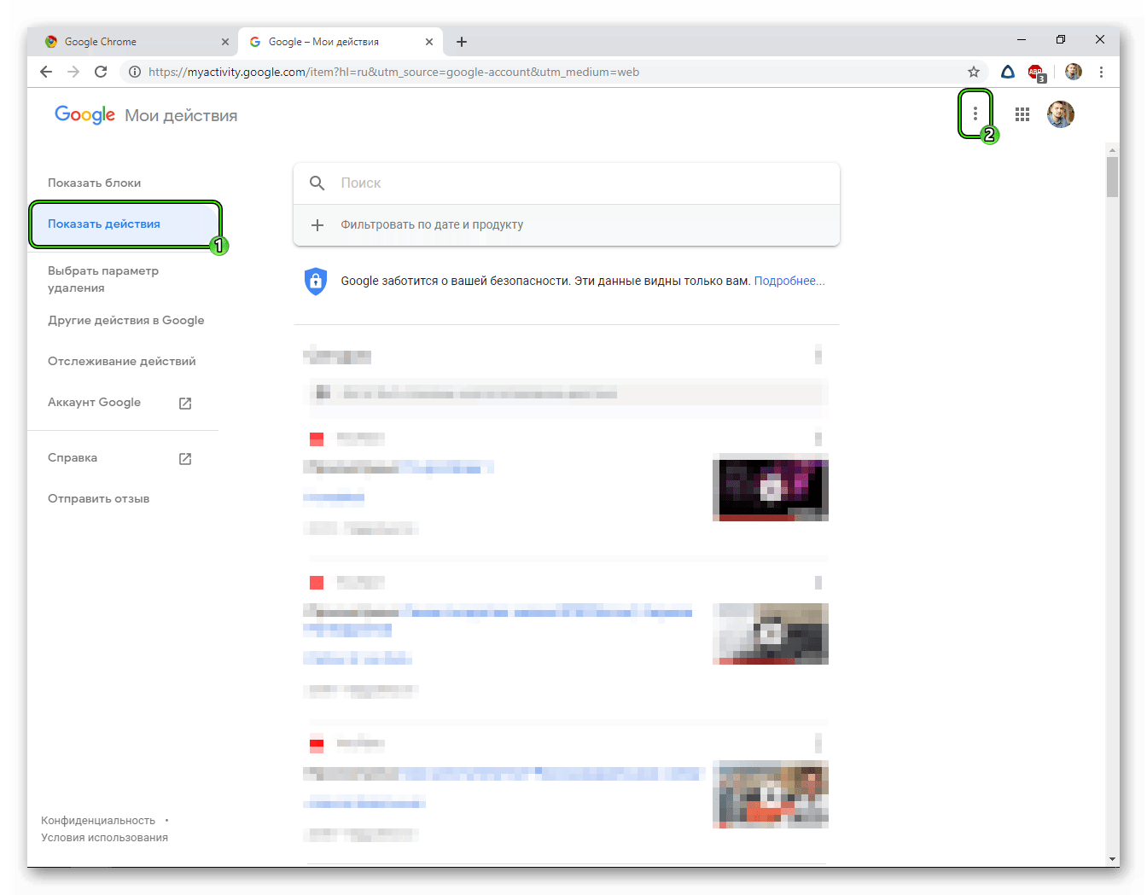Open Условия использования link
Screen dimensions: 1147x895
pyautogui.click(x=104, y=837)
